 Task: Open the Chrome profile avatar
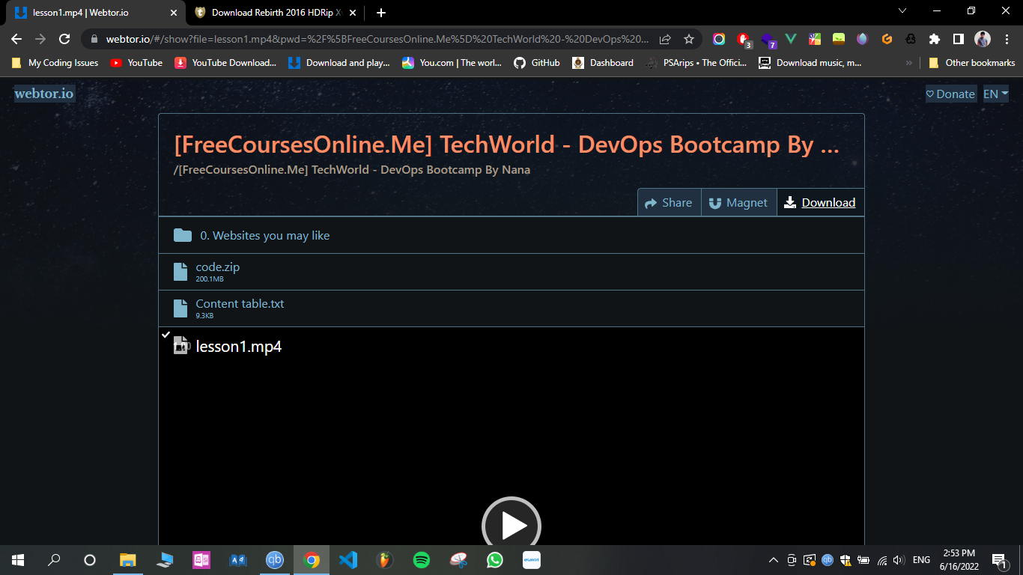tap(983, 39)
